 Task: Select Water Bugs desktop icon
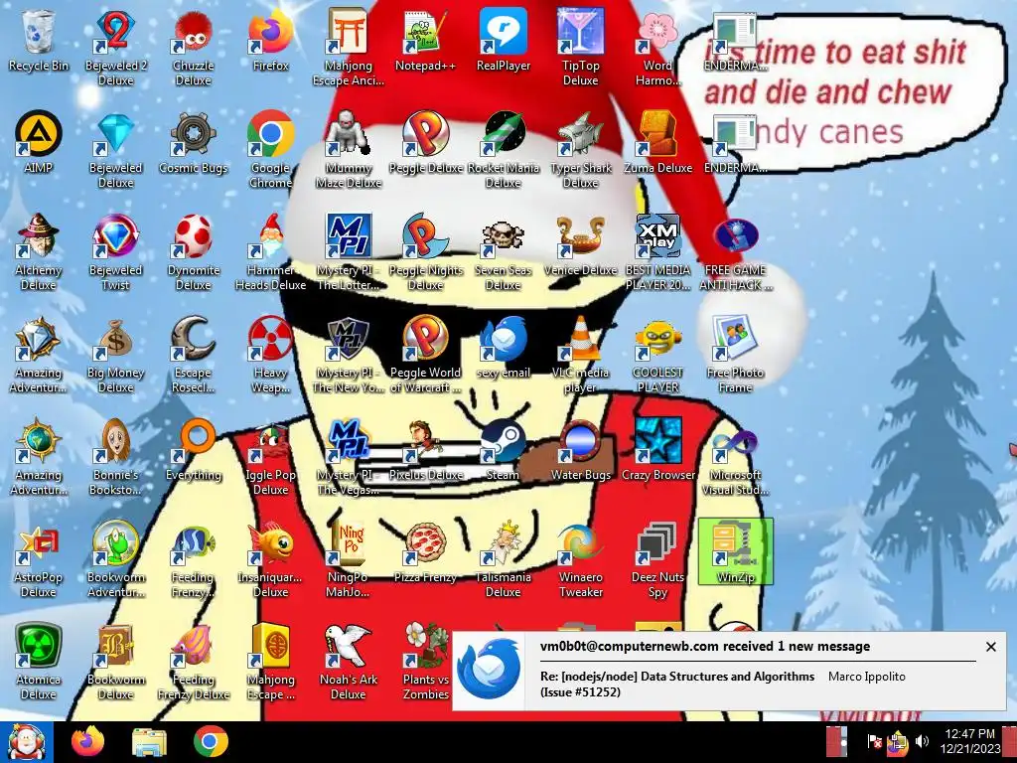[x=580, y=450]
